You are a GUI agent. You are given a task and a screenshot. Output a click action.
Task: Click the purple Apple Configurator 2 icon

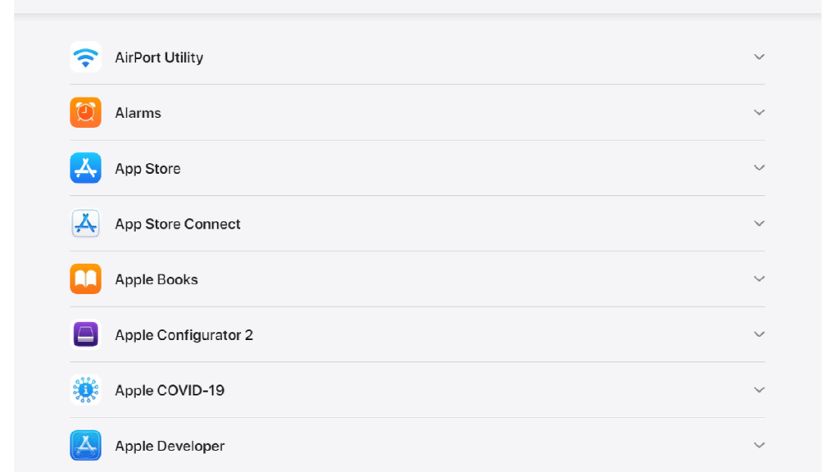pos(85,334)
